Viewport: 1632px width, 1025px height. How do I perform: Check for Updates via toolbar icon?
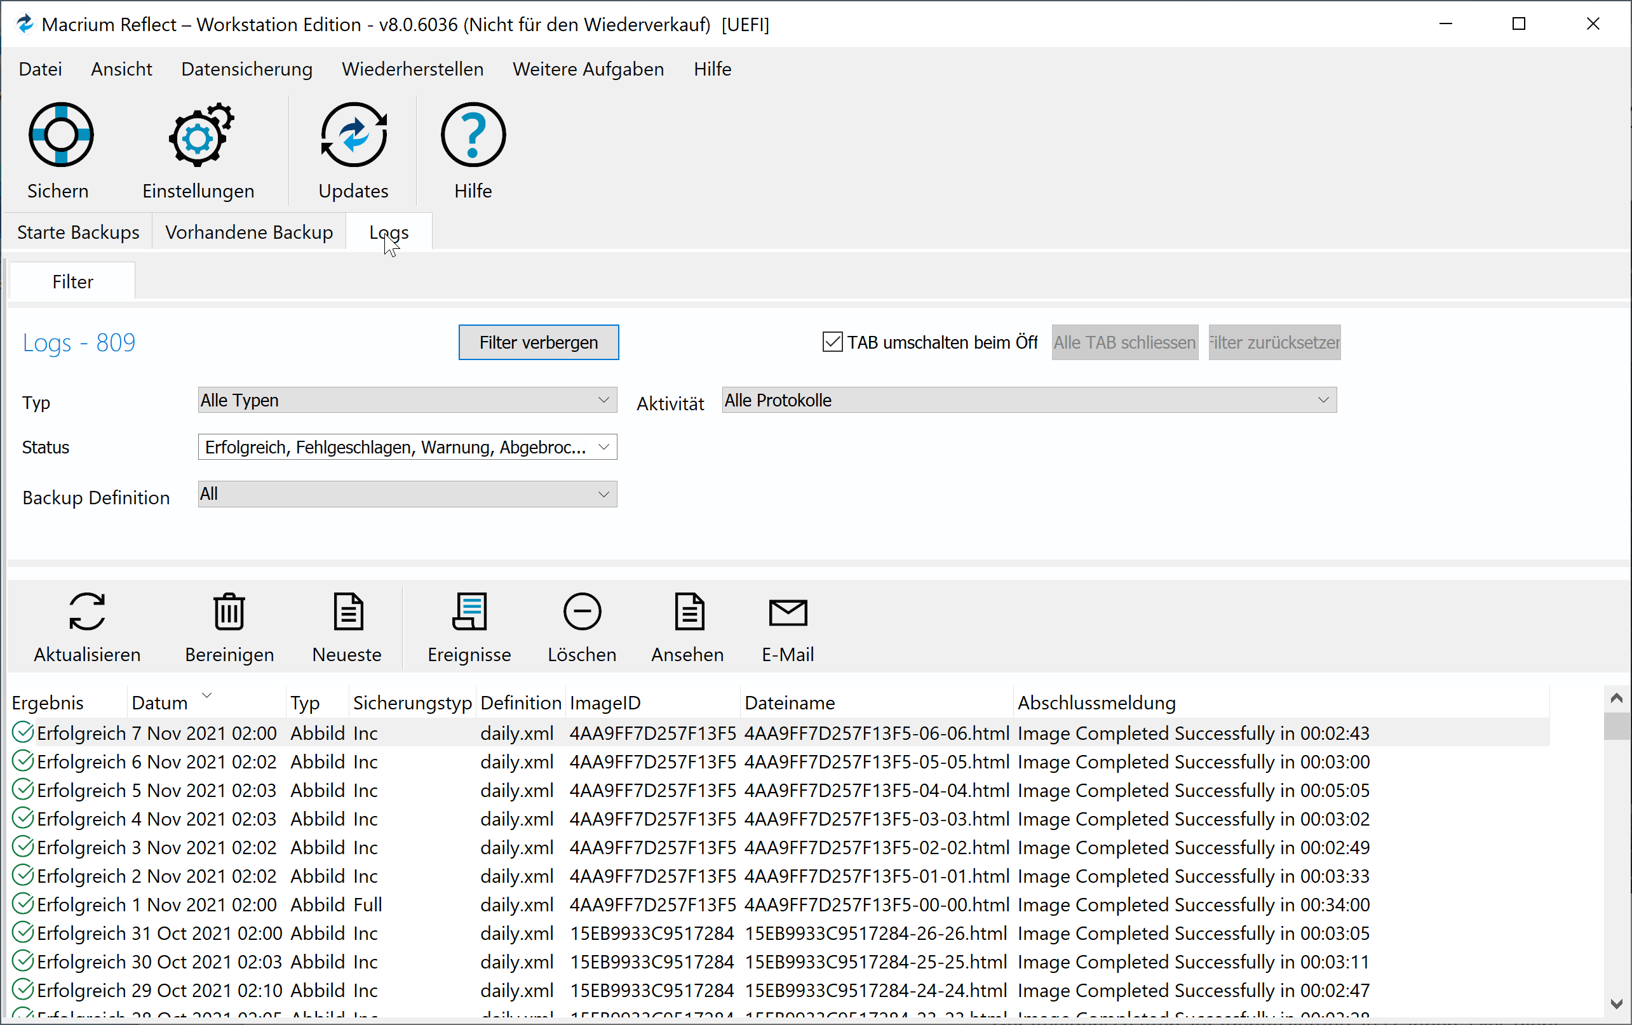click(x=353, y=135)
